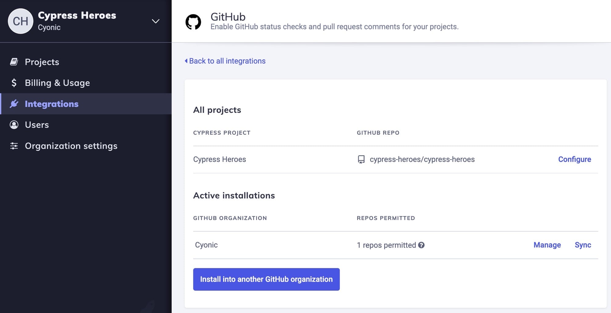This screenshot has width=611, height=313.
Task: Manage the Cyonic GitHub installation
Action: (547, 245)
